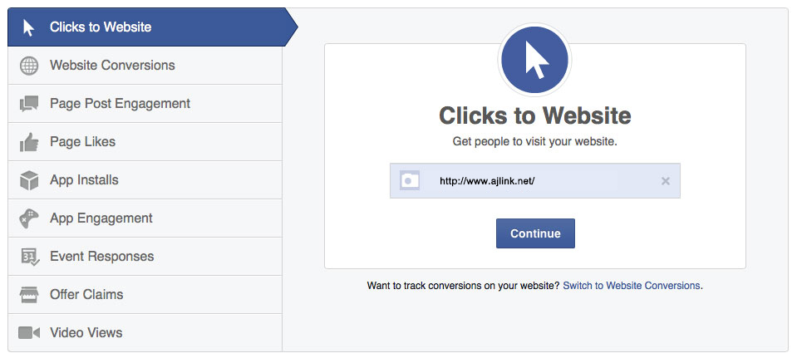Viewport: 797px width, 363px height.
Task: Follow the Switch to Website Conversions link
Action: click(x=632, y=286)
